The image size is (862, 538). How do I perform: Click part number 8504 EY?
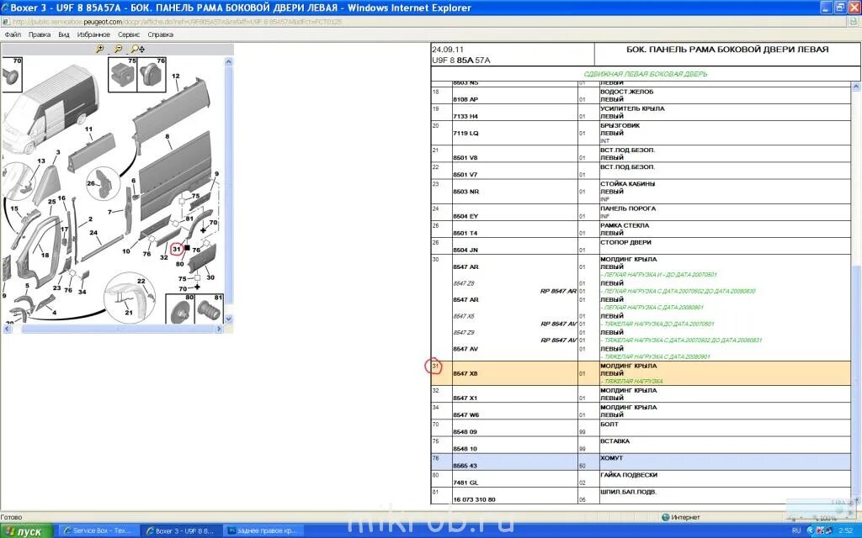point(465,216)
